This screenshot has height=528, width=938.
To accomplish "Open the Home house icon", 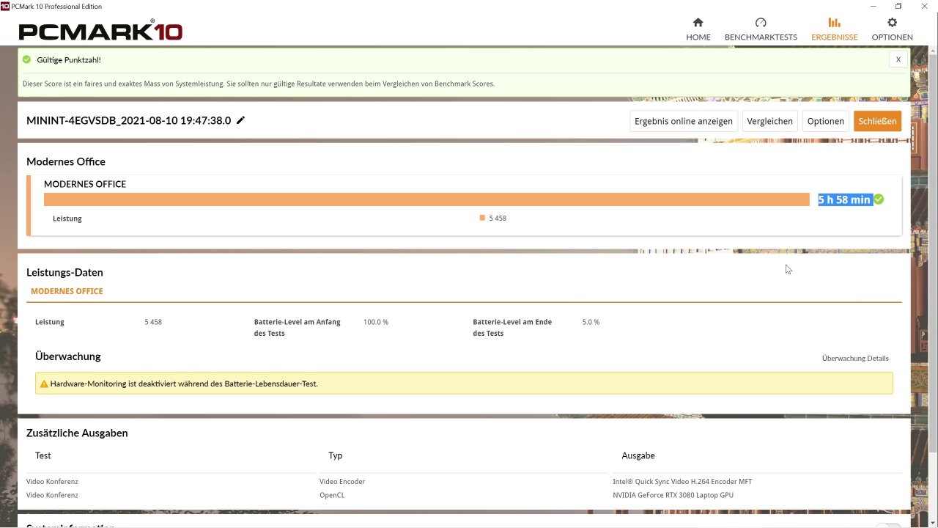I will point(698,23).
